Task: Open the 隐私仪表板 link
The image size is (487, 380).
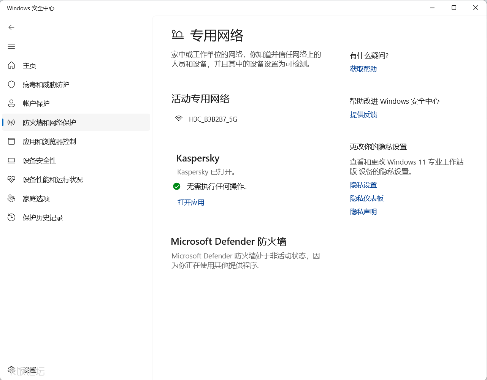Action: 367,198
